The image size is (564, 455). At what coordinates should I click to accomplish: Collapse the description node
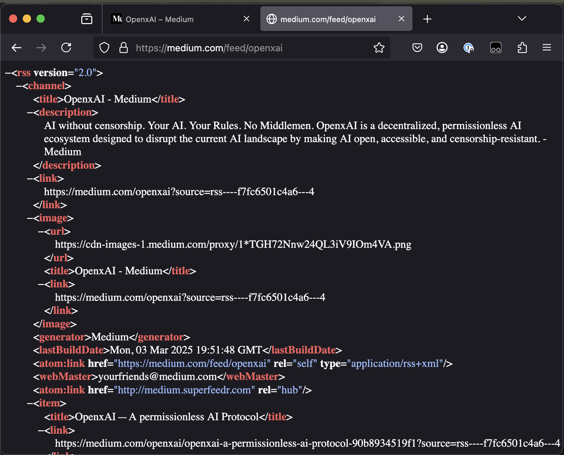(30, 112)
